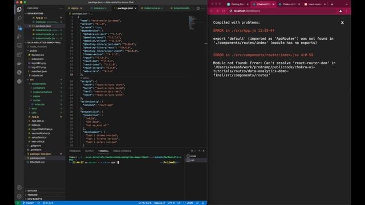Collapse the DATA-ANALYTICS-DEMO-FINAL folder section
365x205 pixels.
click(x=44, y=43)
